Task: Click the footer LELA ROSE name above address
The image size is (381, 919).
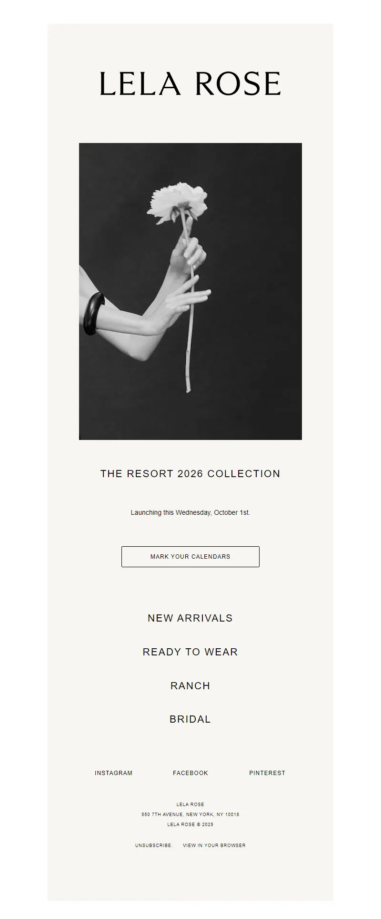Action: pos(190,805)
